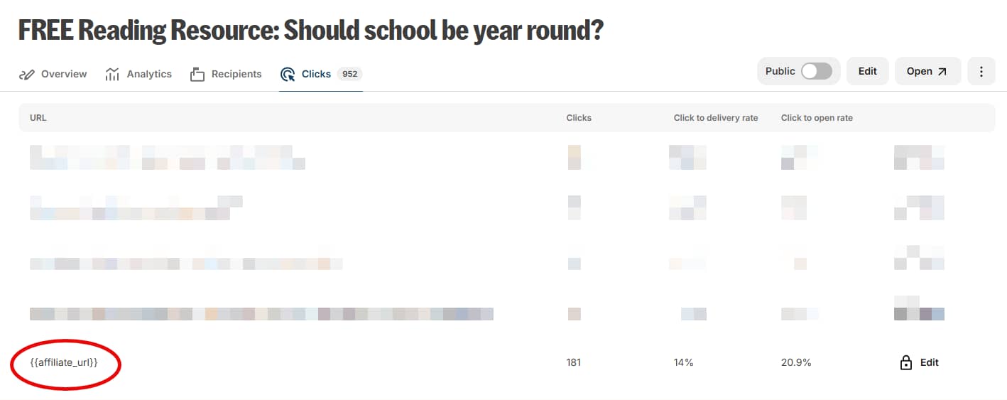Click the 14% delivery rate value
The image size is (1007, 400).
tap(683, 362)
